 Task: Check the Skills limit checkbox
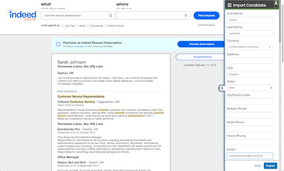[x=78, y=26]
